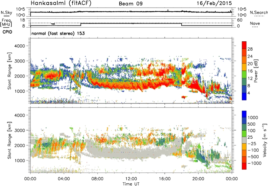Select the 'Freq. [MHz]' axis label
This screenshot has height=186, width=268.
[x=6, y=22]
